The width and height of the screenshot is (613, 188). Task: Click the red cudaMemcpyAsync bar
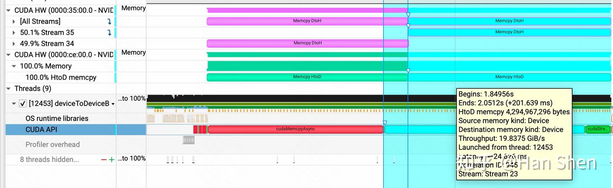click(x=295, y=129)
